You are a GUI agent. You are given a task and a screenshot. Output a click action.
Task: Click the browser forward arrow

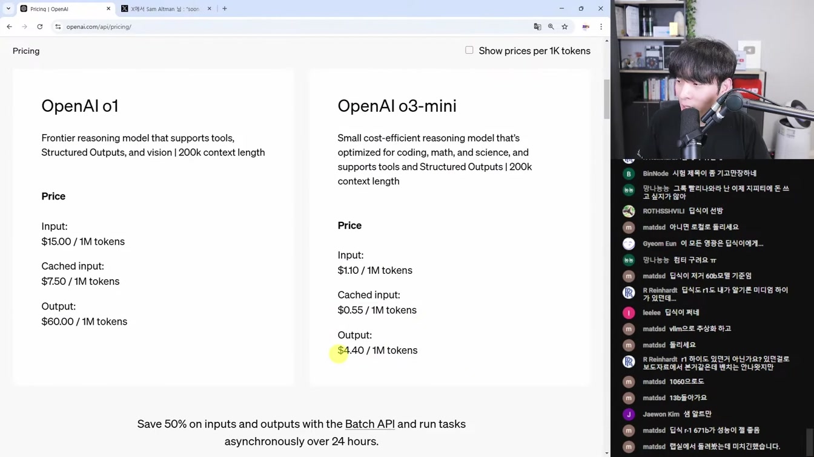tap(24, 27)
